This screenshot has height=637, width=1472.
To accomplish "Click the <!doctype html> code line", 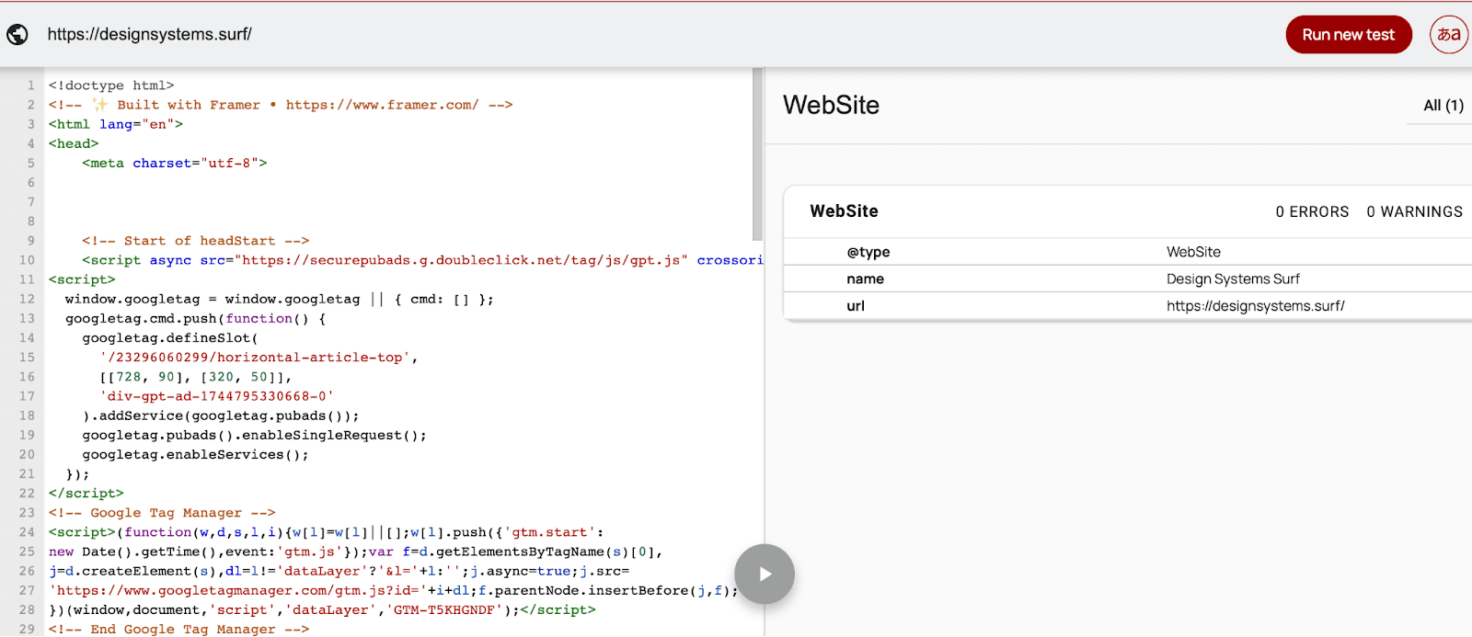I will coord(111,85).
